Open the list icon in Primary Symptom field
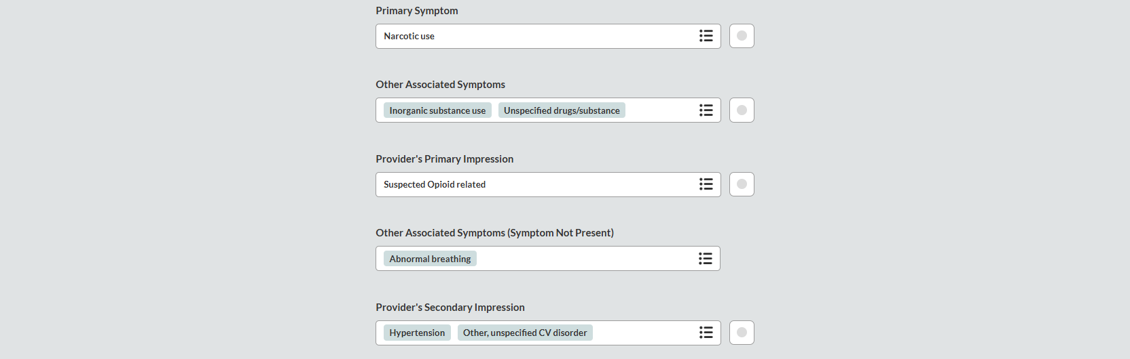Viewport: 1130px width, 359px height. point(706,36)
